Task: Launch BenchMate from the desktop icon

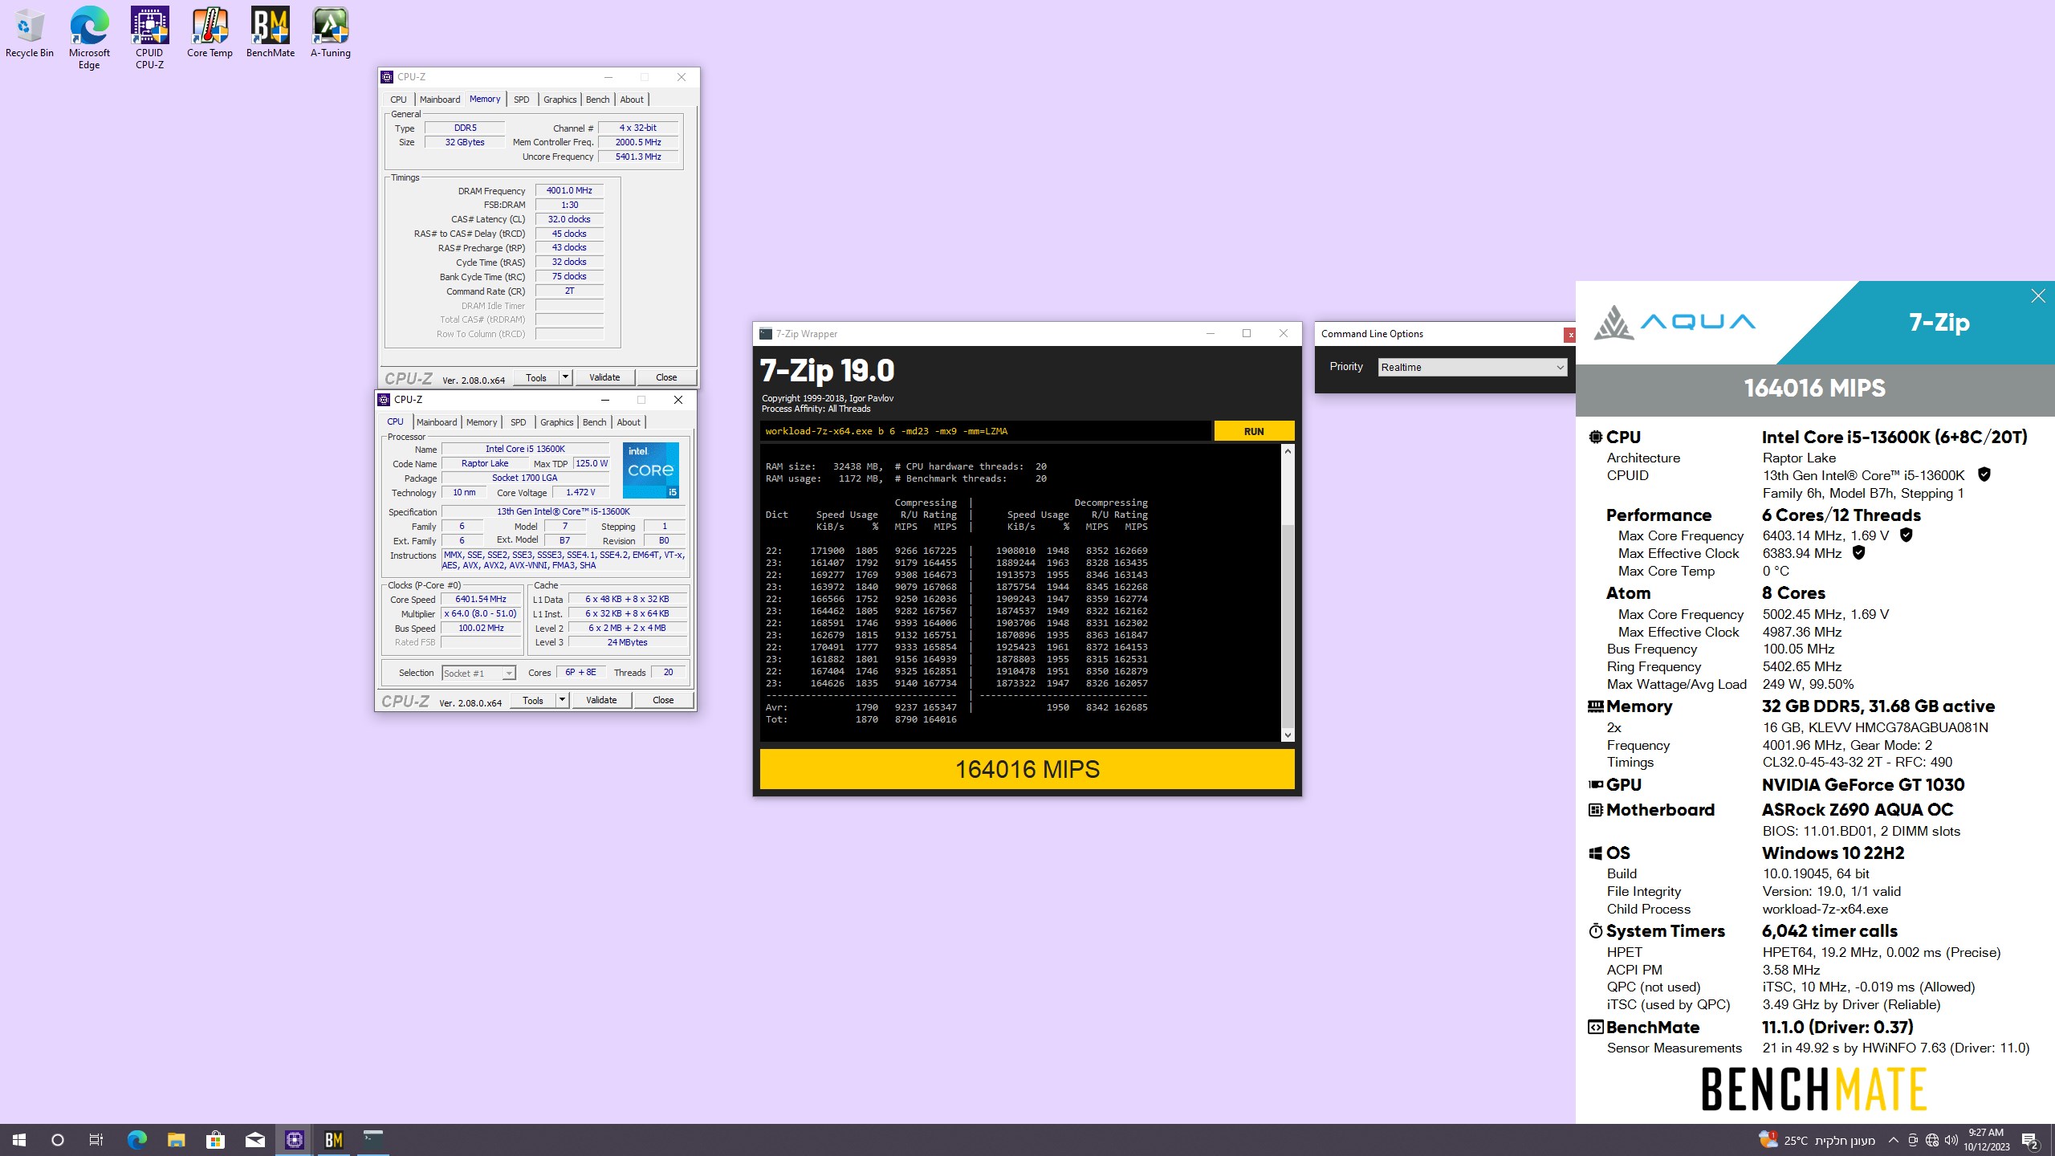Action: tap(271, 34)
